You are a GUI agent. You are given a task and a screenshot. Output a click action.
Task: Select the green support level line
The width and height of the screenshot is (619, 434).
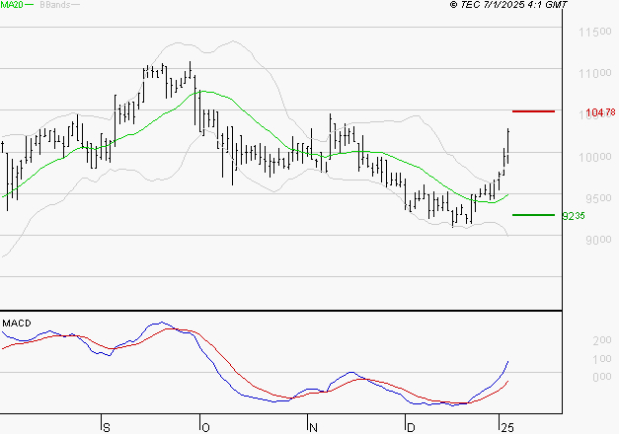(x=533, y=215)
